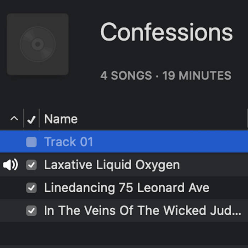Select the Laxative Liquid Oxygen song

112,165
